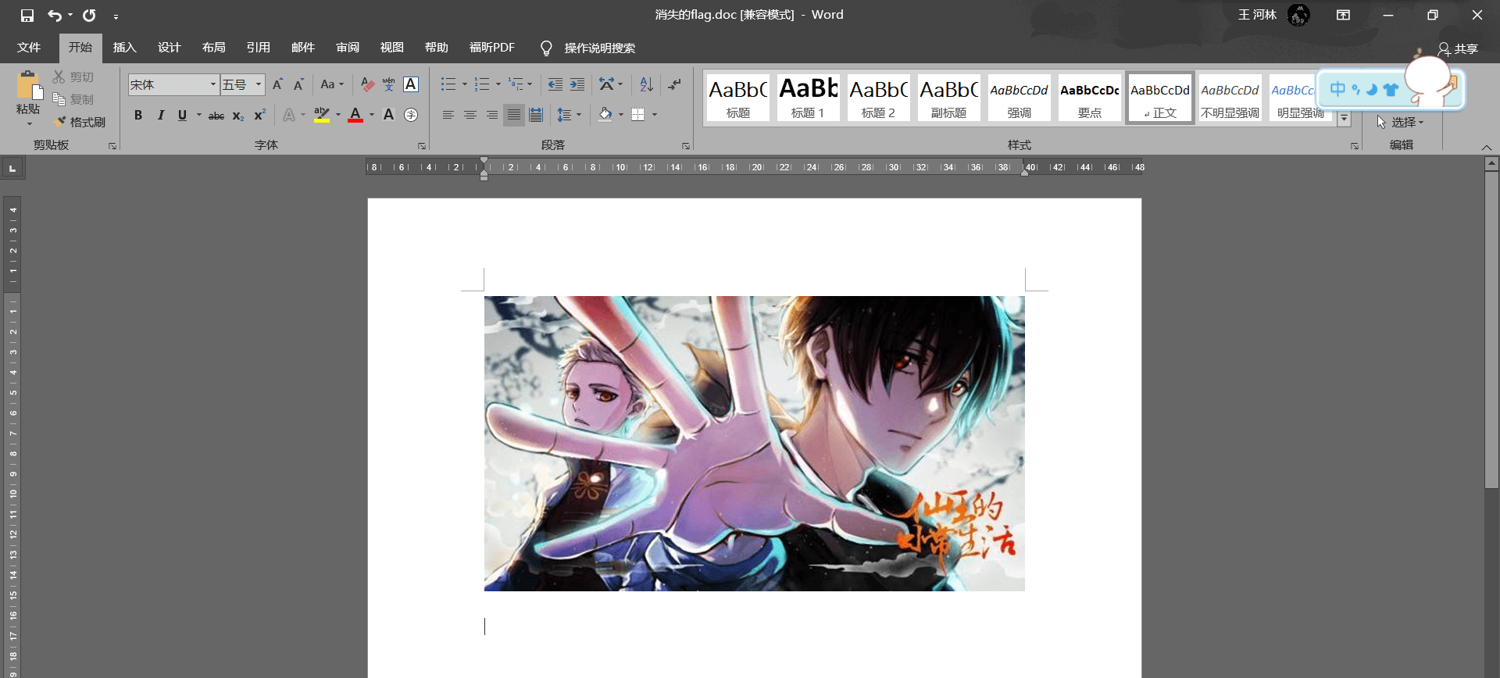Viewport: 1500px width, 678px height.
Task: Click the Sort A-Z icon
Action: coord(646,84)
